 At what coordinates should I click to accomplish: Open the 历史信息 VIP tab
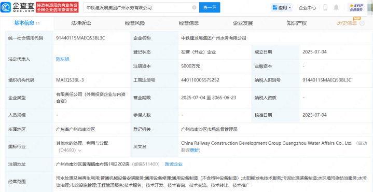[x=347, y=23]
